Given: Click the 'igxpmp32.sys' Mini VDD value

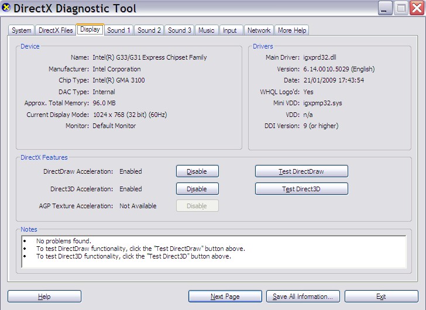Looking at the screenshot, I should click(322, 103).
